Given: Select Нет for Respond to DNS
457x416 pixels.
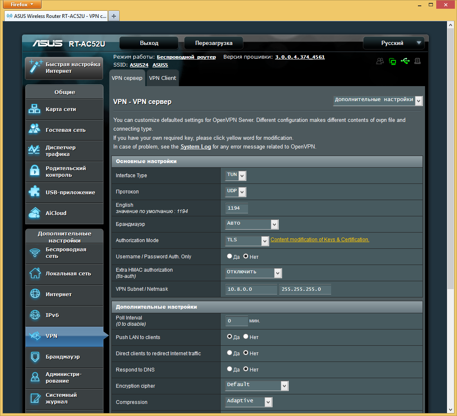Looking at the screenshot, I should tap(246, 369).
